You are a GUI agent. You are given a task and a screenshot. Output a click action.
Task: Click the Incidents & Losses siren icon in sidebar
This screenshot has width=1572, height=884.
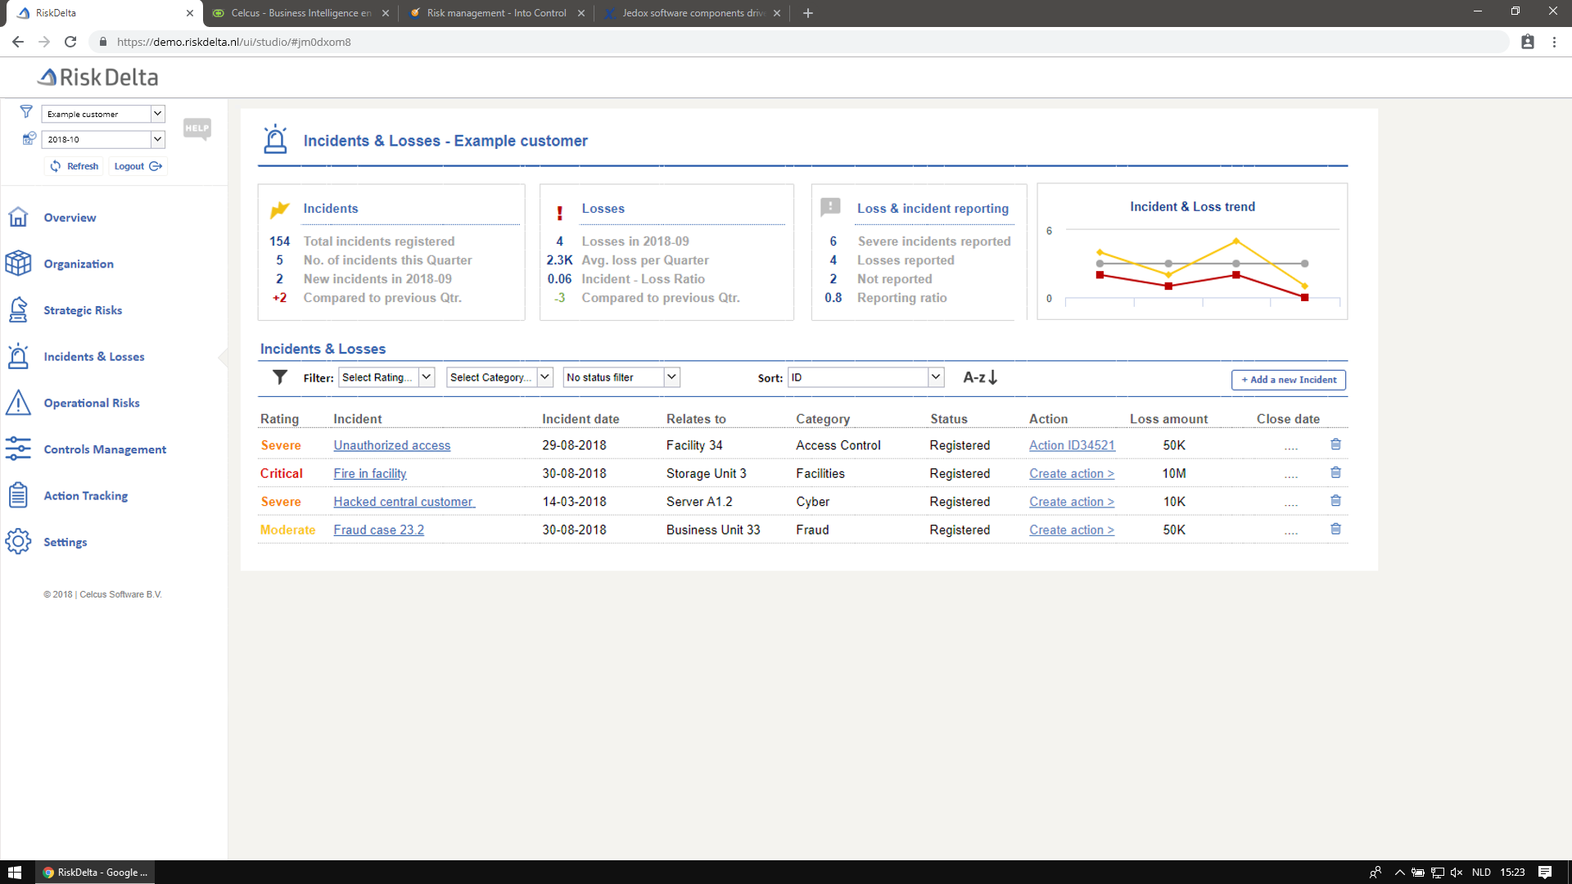point(18,357)
